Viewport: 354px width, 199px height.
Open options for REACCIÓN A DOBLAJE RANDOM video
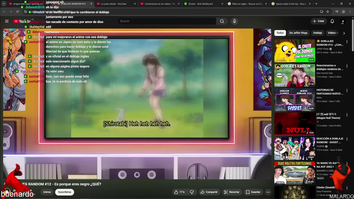pyautogui.click(x=347, y=139)
